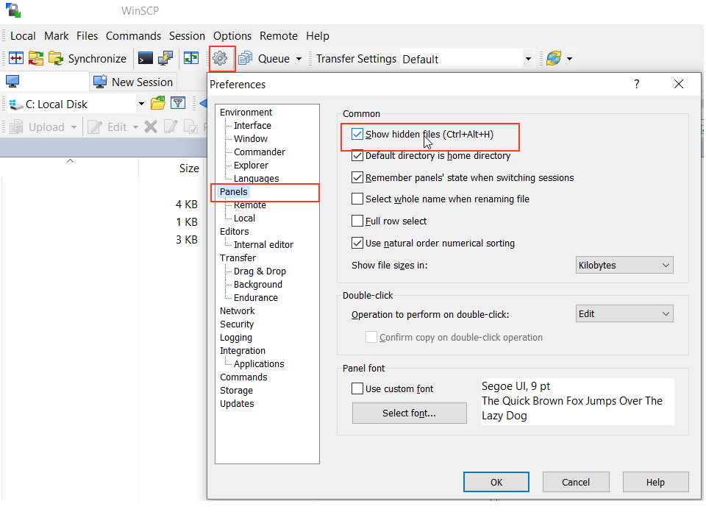706x515 pixels.
Task: Toggle Use natural order numerical sorting
Action: click(357, 244)
